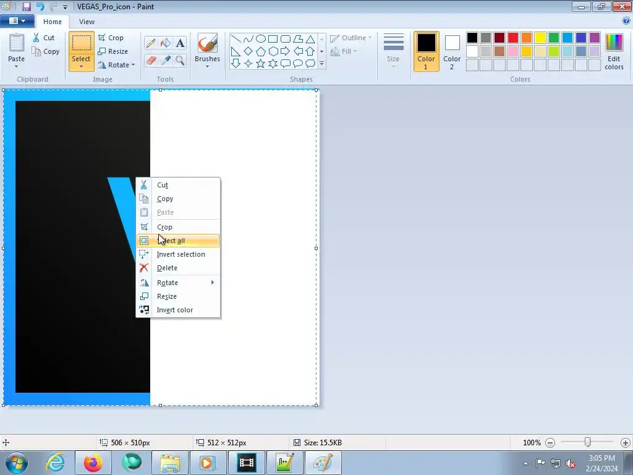633x475 pixels.
Task: Choose the Triangle shape
Action: coord(310,39)
